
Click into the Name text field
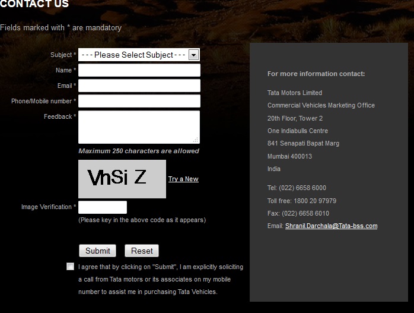[139, 70]
